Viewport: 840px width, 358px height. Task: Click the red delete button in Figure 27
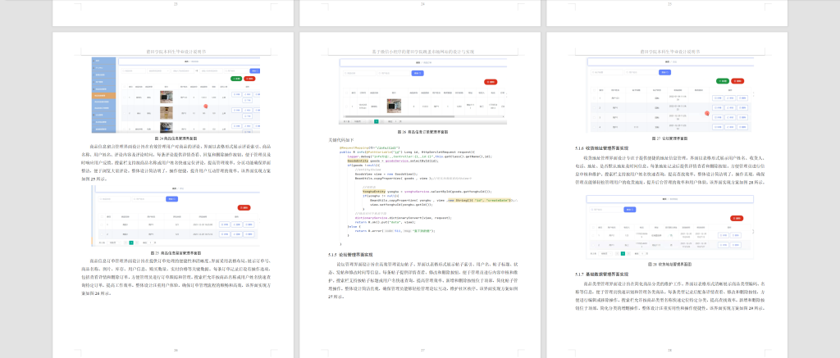coord(737,81)
